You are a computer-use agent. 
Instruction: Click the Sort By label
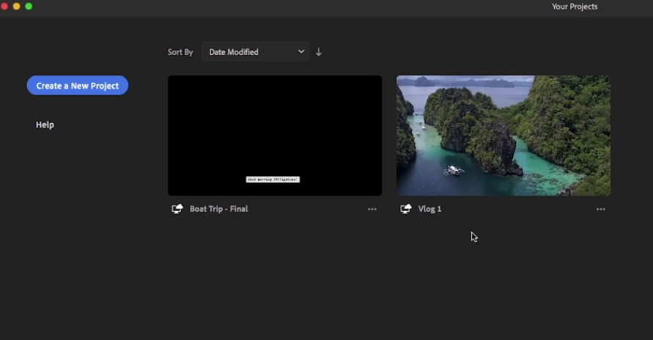point(180,52)
